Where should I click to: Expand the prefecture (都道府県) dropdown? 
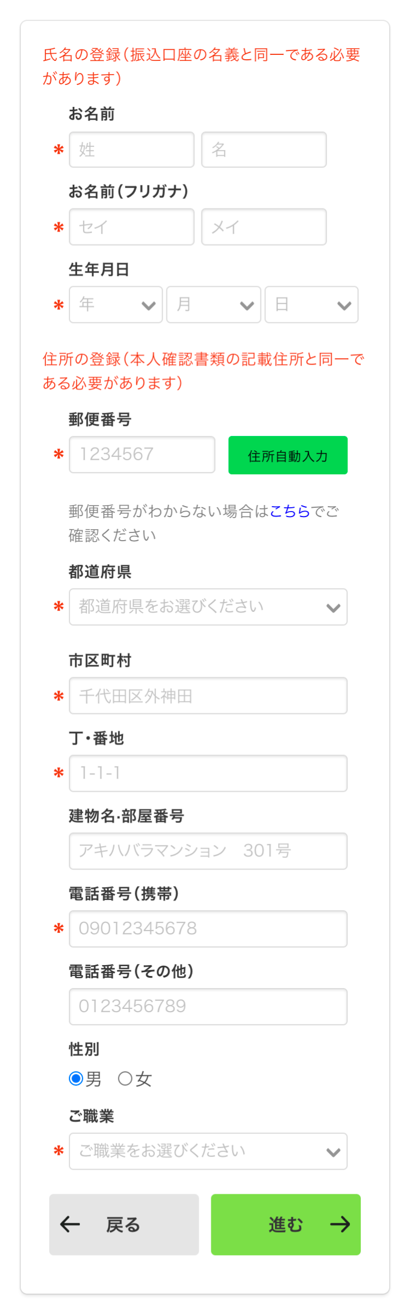click(208, 607)
